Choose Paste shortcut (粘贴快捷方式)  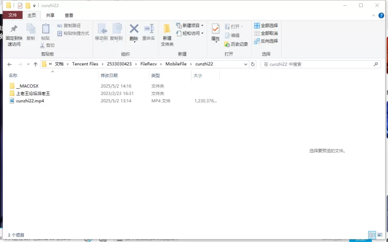[73, 33]
